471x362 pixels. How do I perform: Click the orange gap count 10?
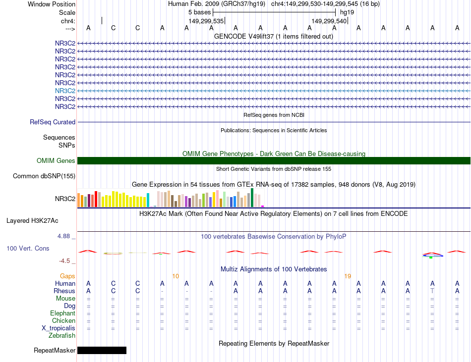[x=176, y=276]
